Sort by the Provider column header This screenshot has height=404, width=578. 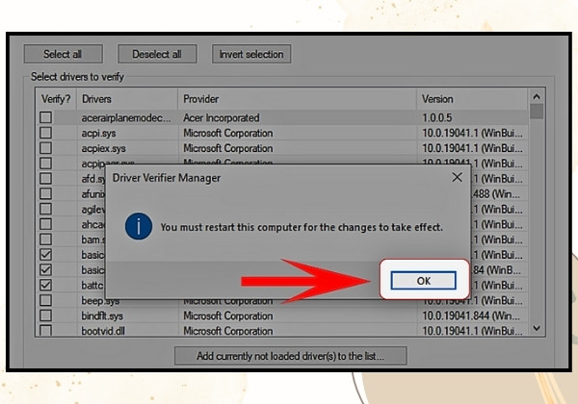[x=297, y=99]
